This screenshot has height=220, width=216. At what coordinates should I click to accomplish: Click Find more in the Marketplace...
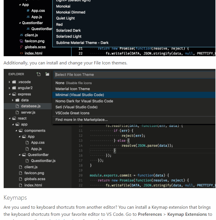tap(134, 120)
